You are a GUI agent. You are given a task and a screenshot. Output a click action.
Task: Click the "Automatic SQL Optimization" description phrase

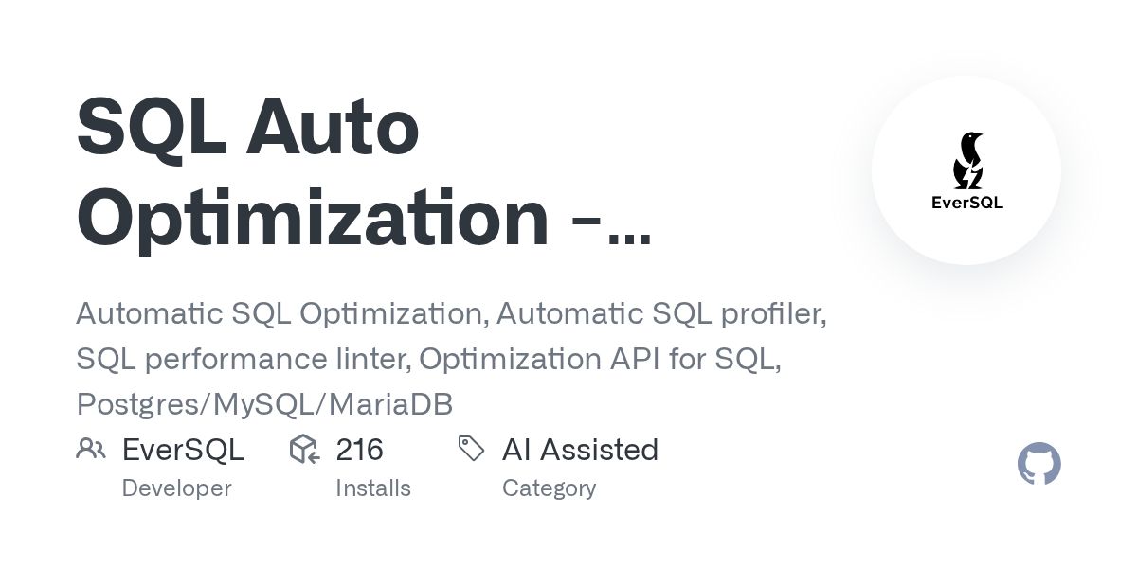point(280,313)
